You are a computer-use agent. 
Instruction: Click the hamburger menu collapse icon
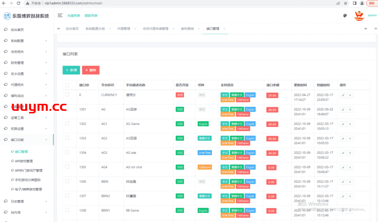click(60, 16)
